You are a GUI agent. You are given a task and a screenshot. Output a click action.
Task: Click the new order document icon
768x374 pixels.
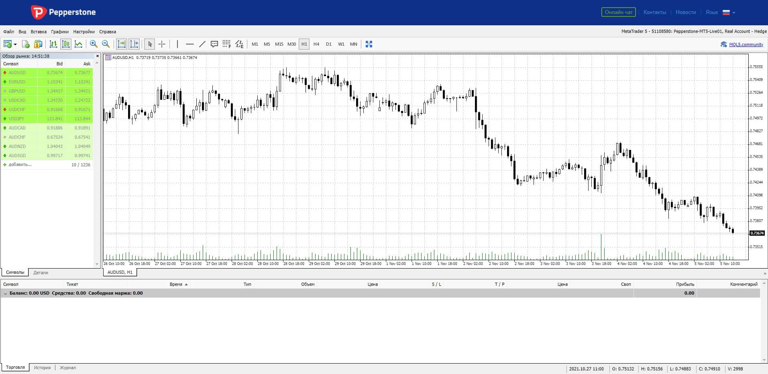click(x=26, y=44)
